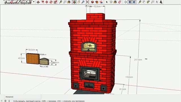The image size is (181, 102).
Task: Toggle display section cuts button
Action: click(134, 2)
